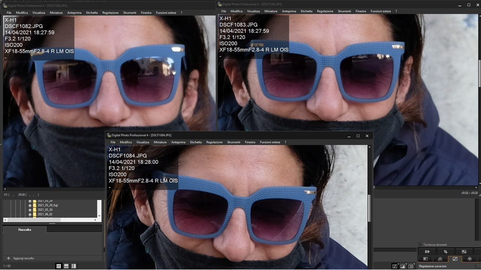Open Funzioni estese menu in DSCF1082 window
This screenshot has height=270, width=481.
tap(166, 13)
